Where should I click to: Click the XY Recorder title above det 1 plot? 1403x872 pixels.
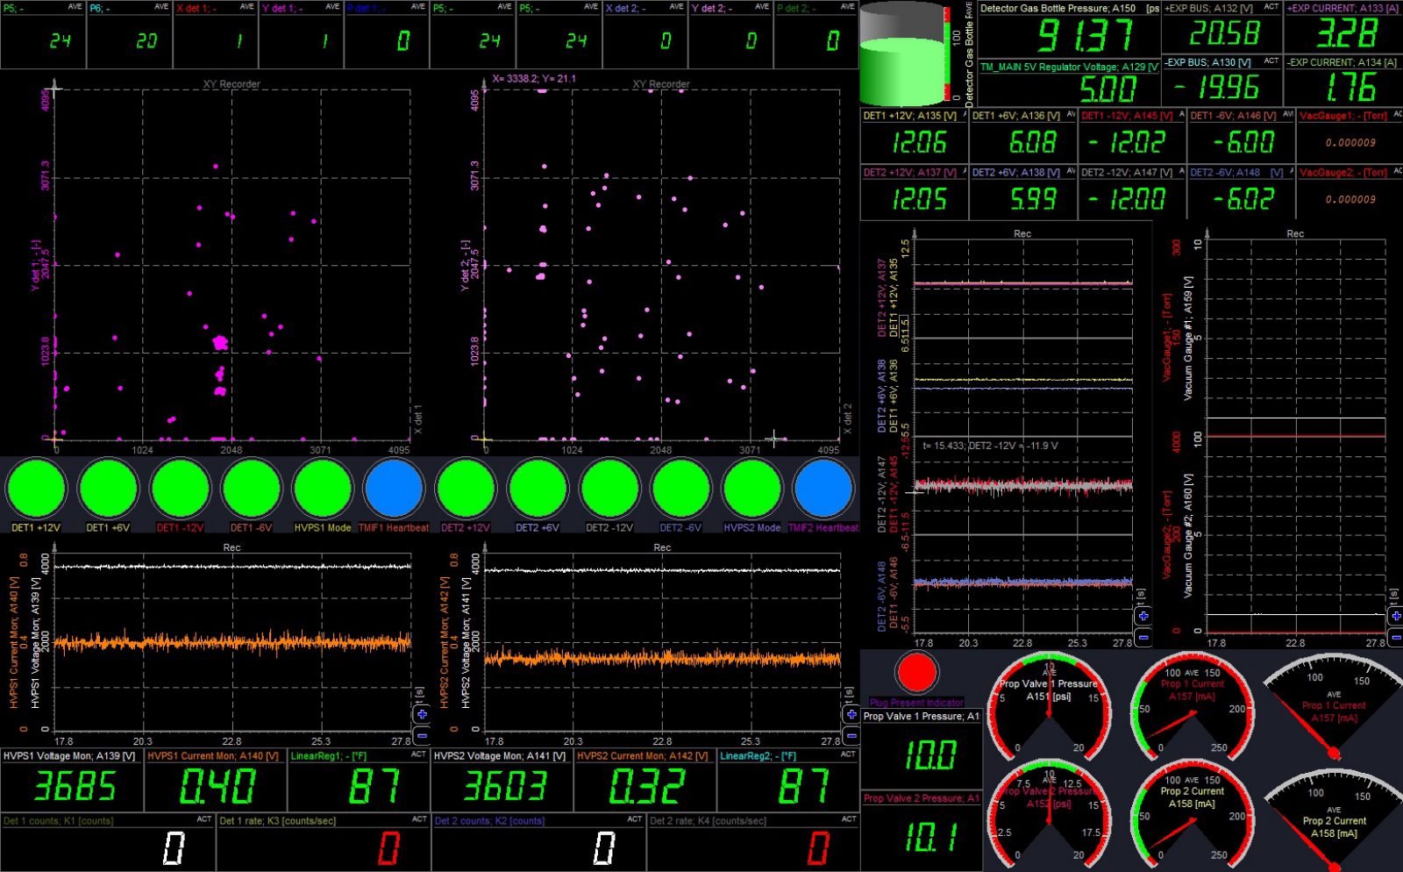[231, 84]
